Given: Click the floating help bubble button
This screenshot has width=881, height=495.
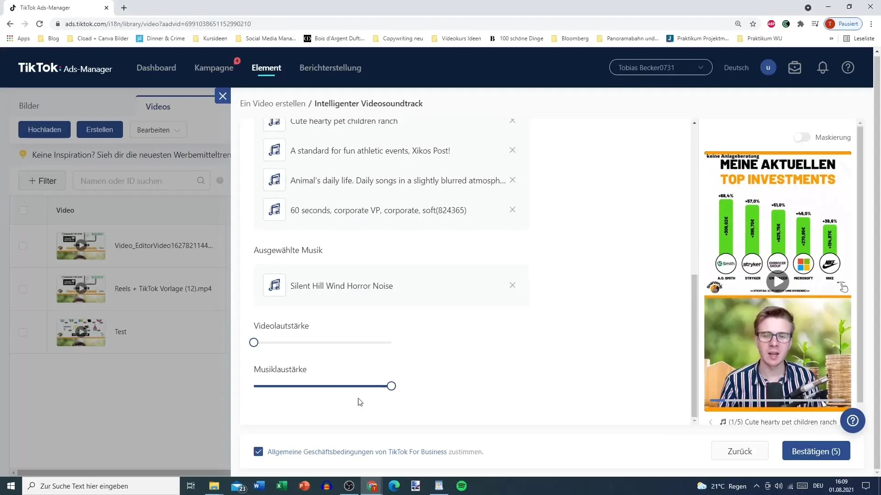Looking at the screenshot, I should point(853,421).
